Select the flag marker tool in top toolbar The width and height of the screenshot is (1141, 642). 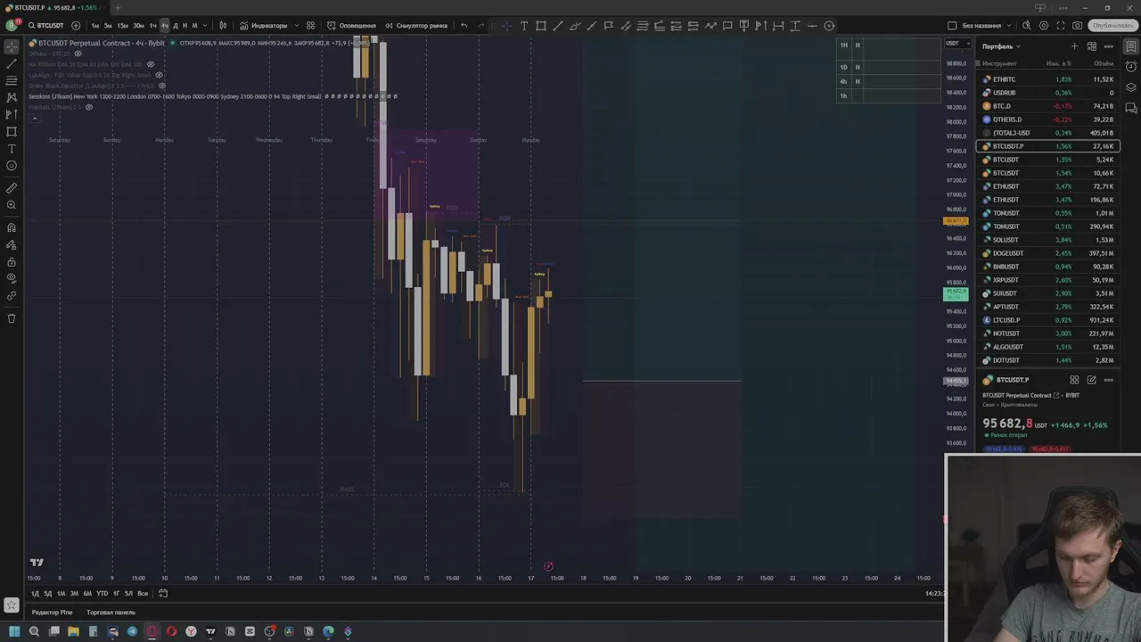[609, 26]
